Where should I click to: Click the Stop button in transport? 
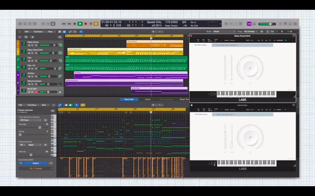click(74, 24)
